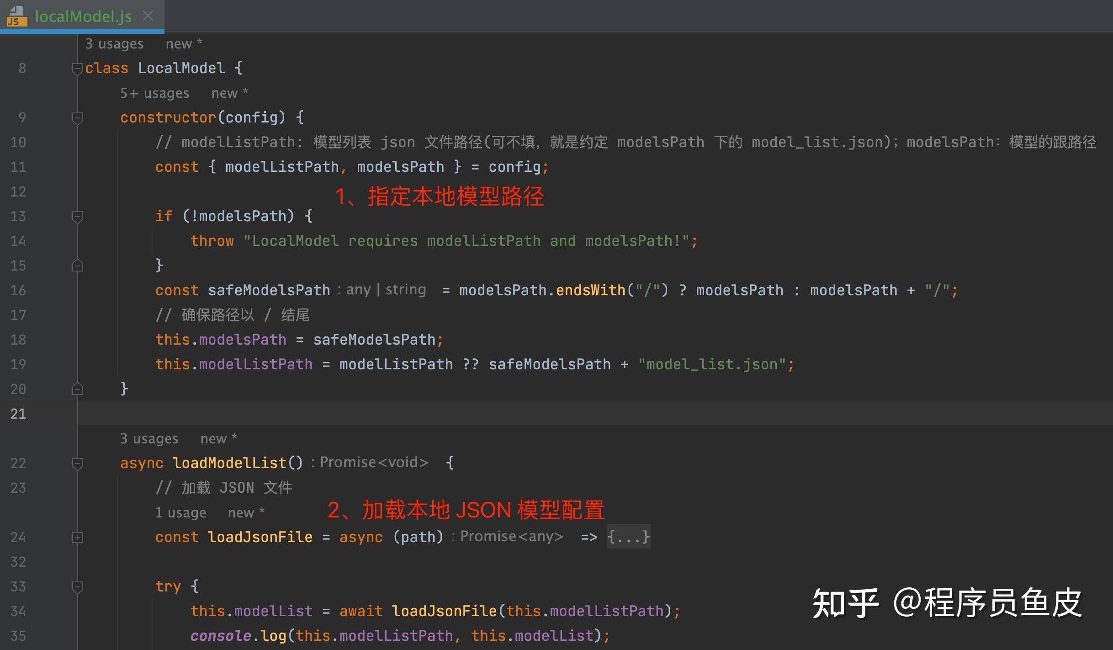Screen dimensions: 1113x650
Task: Click line number 21 in the gutter
Action: [18, 414]
